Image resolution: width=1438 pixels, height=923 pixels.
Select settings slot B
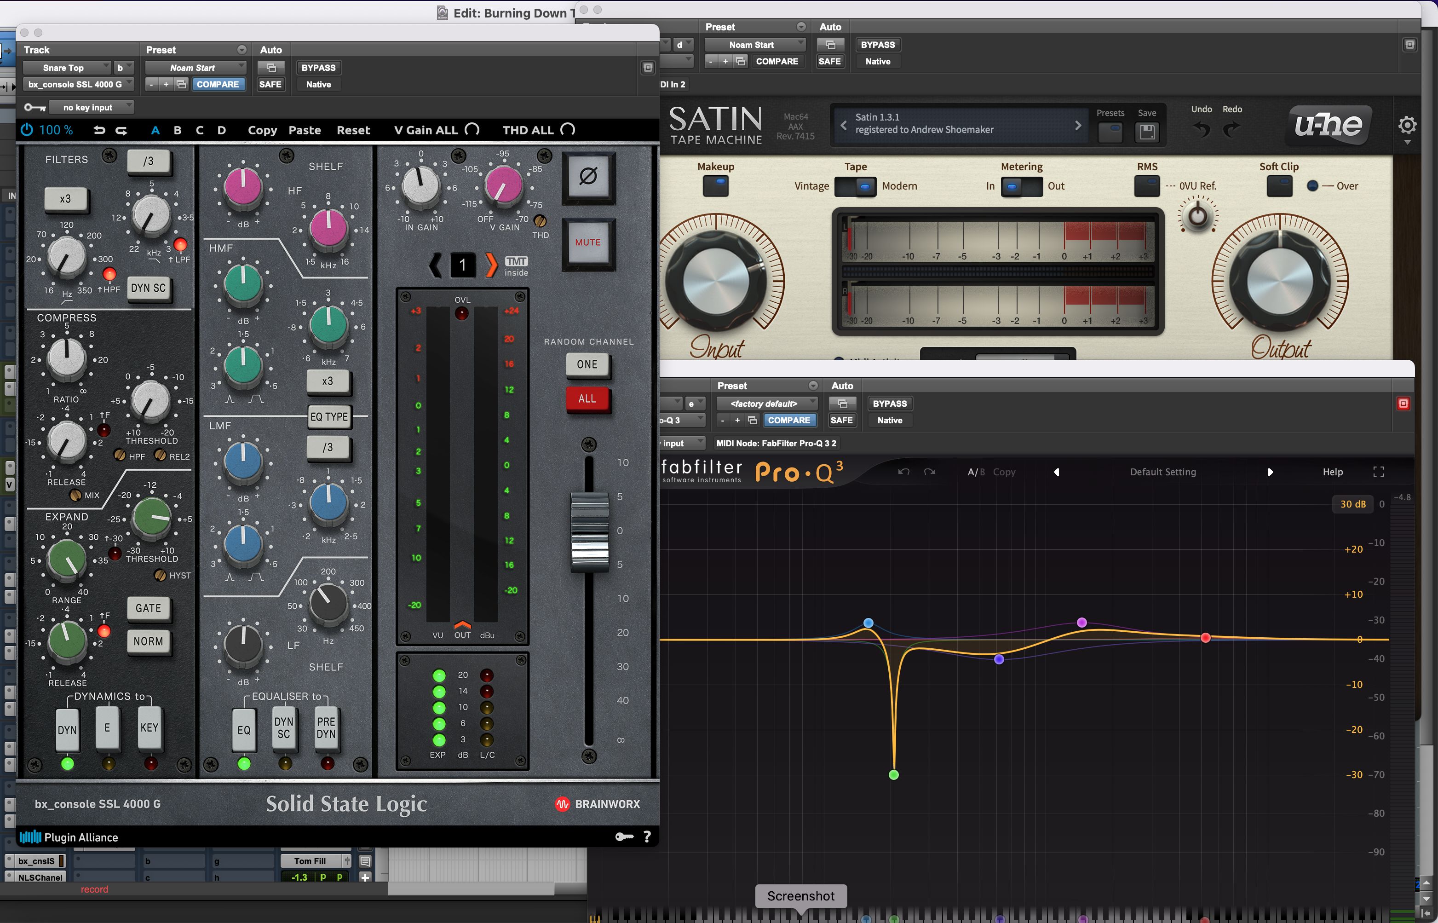[x=178, y=130]
